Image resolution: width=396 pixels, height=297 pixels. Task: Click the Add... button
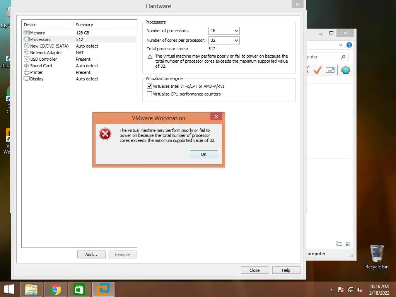(91, 254)
